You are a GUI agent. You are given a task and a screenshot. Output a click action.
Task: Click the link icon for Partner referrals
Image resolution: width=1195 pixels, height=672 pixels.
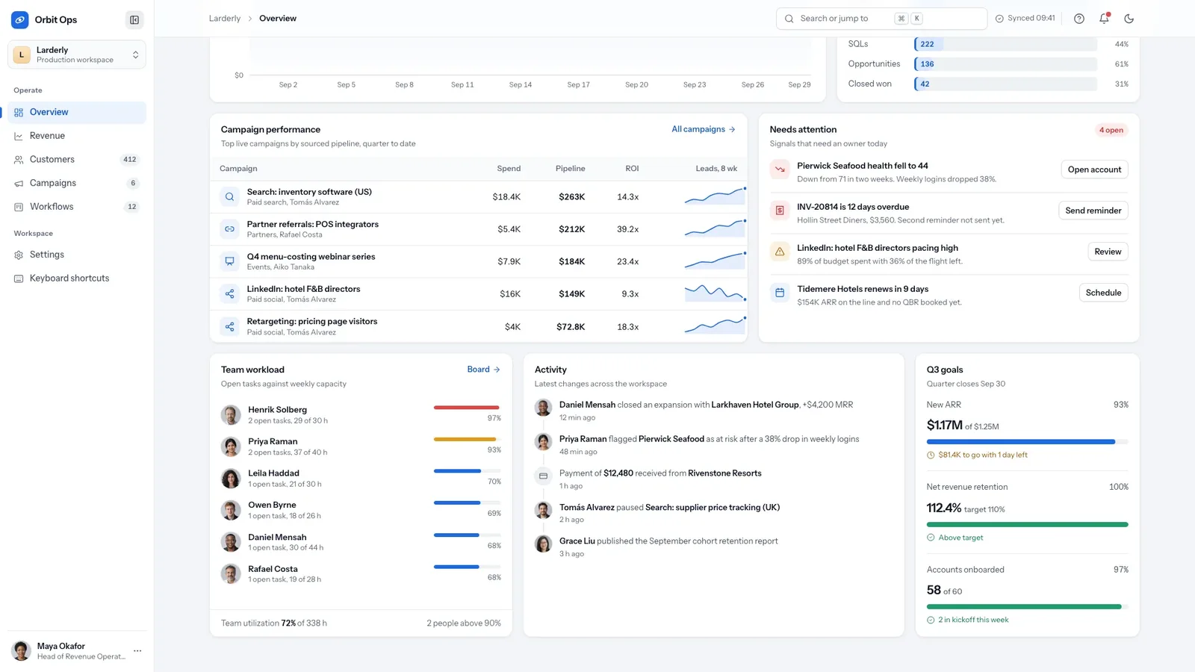click(x=229, y=229)
